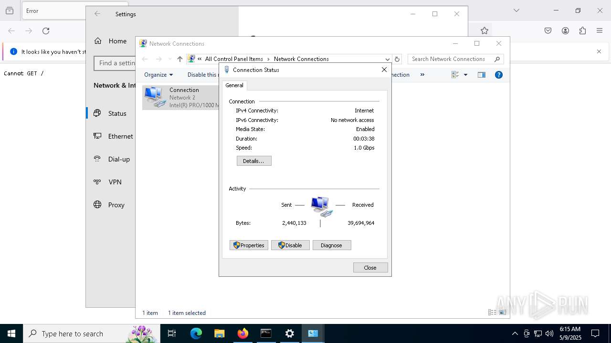
Task: Open Action Center notifications icon
Action: [x=595, y=333]
